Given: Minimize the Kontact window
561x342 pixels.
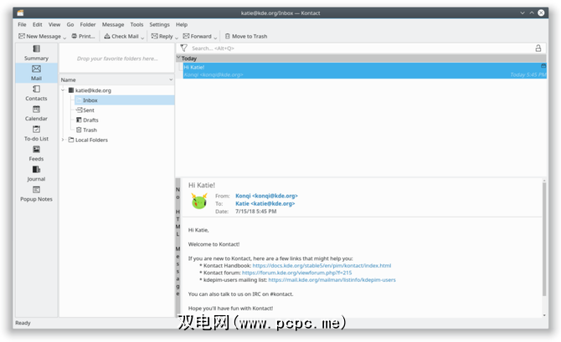Looking at the screenshot, I should click(522, 13).
